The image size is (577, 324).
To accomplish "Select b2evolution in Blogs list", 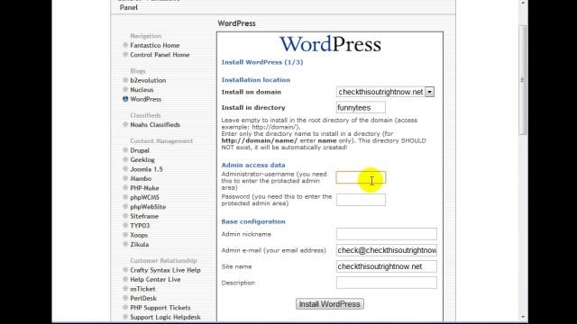I will 148,80.
